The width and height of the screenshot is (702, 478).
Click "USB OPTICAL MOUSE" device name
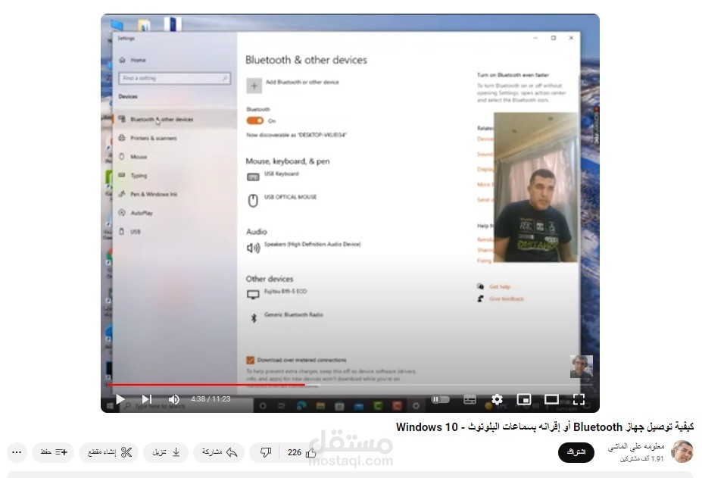[x=290, y=197]
